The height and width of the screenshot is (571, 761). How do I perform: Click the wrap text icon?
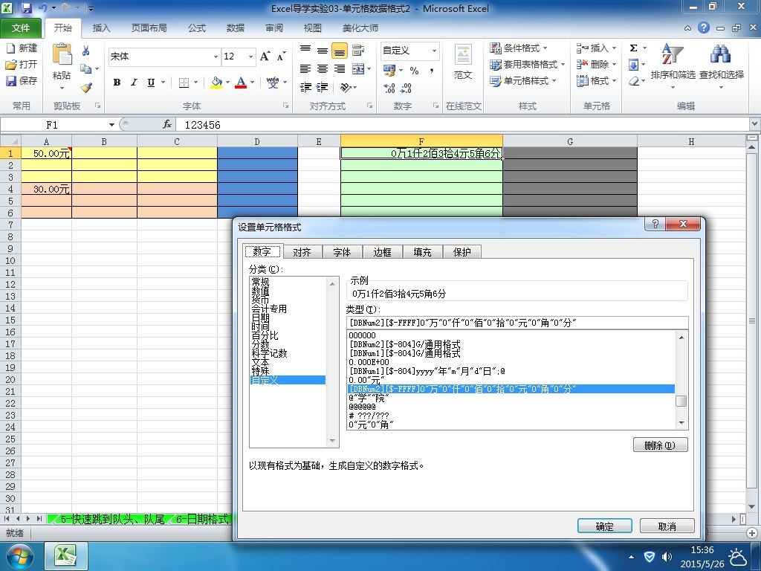tap(358, 50)
